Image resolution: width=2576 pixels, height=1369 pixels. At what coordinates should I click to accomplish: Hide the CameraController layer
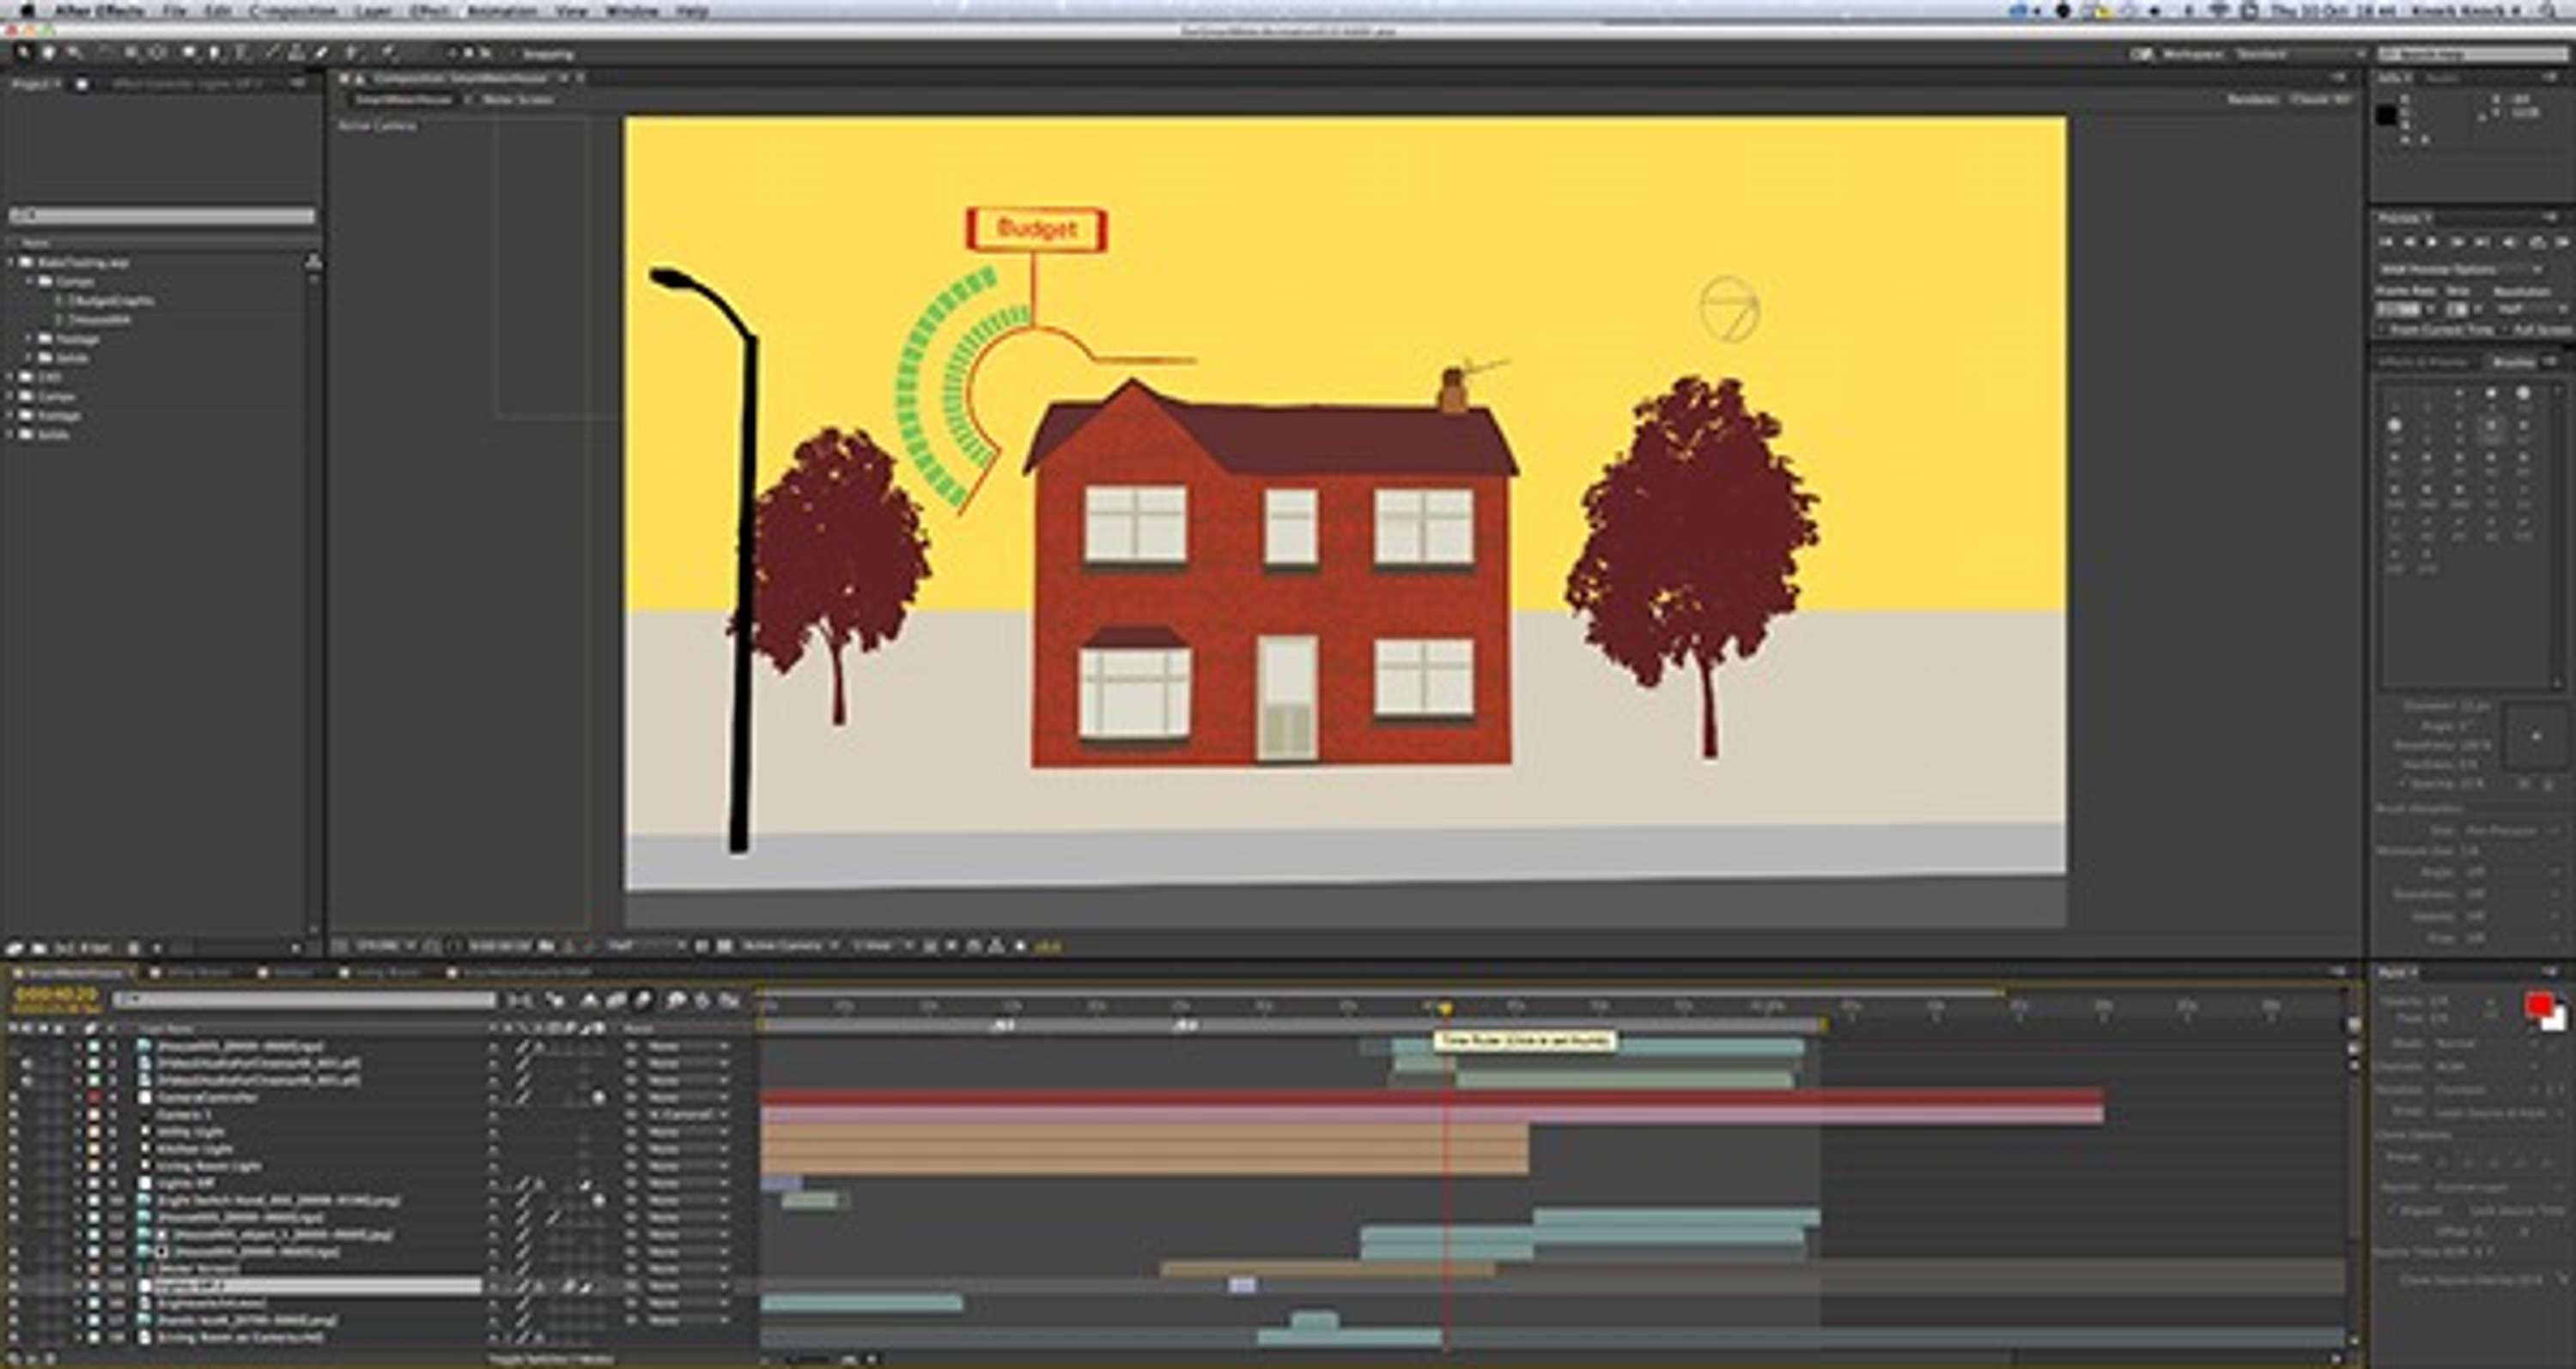coord(14,1097)
